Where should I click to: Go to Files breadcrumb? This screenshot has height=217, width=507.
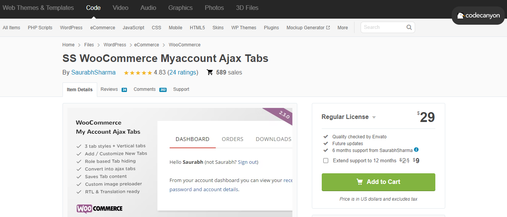pyautogui.click(x=89, y=45)
